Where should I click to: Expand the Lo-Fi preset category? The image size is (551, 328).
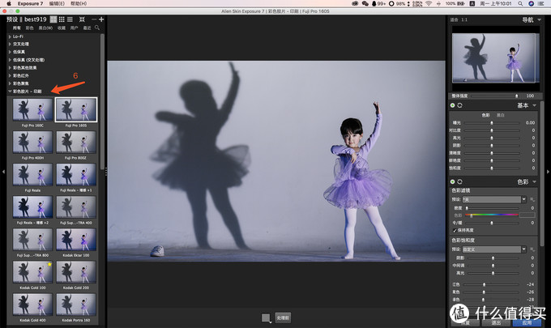pos(10,37)
